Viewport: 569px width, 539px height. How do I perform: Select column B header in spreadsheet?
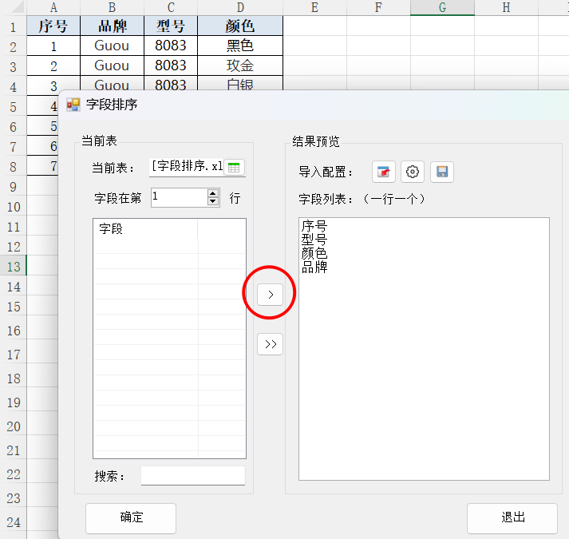pyautogui.click(x=113, y=7)
